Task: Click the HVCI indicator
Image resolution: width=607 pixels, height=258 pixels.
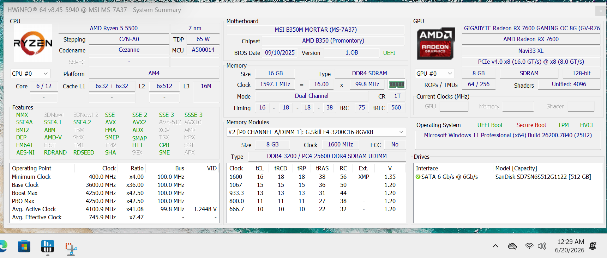Action: [x=587, y=125]
